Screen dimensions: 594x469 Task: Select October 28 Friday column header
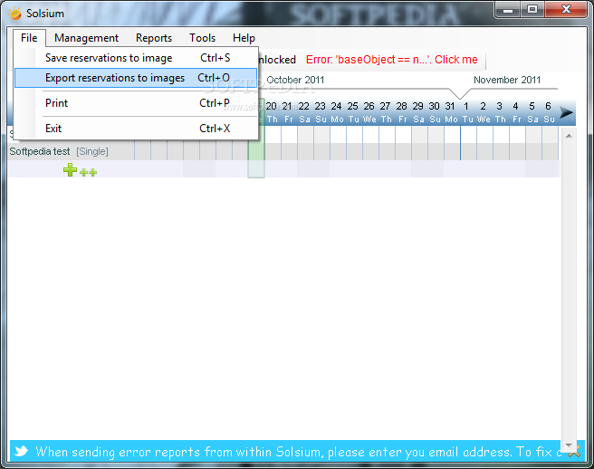pyautogui.click(x=402, y=112)
